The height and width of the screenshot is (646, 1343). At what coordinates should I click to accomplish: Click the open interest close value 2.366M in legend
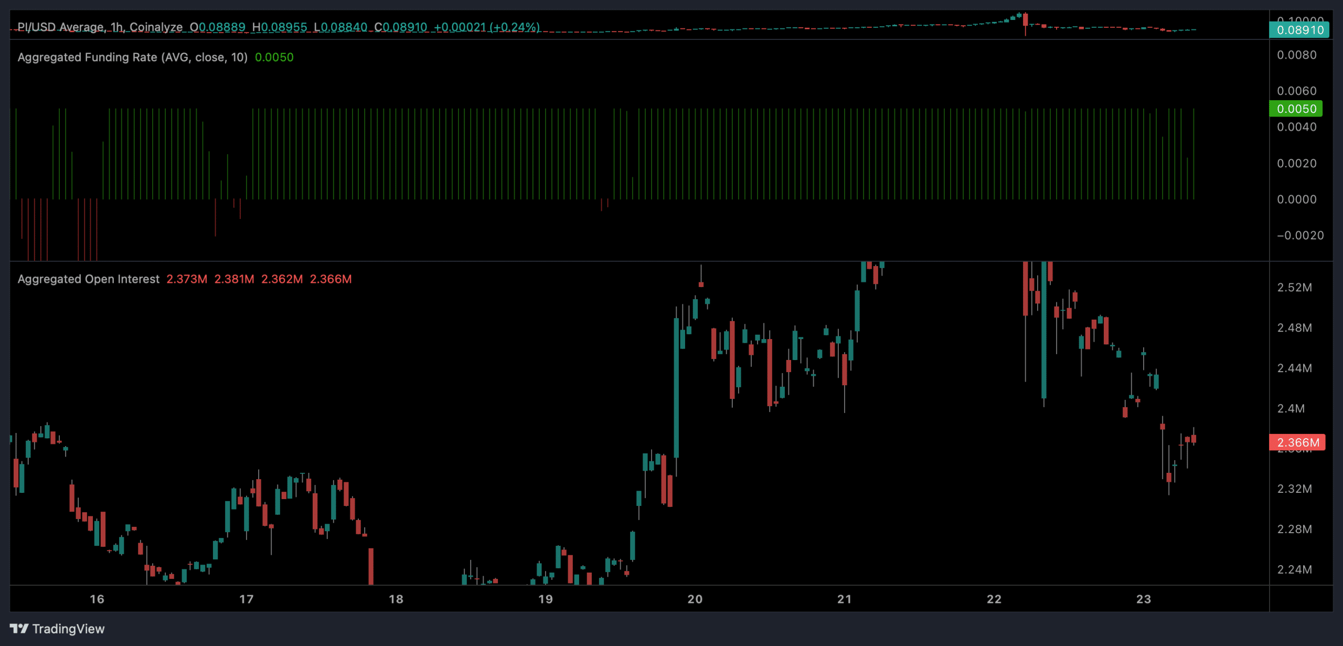(x=331, y=279)
